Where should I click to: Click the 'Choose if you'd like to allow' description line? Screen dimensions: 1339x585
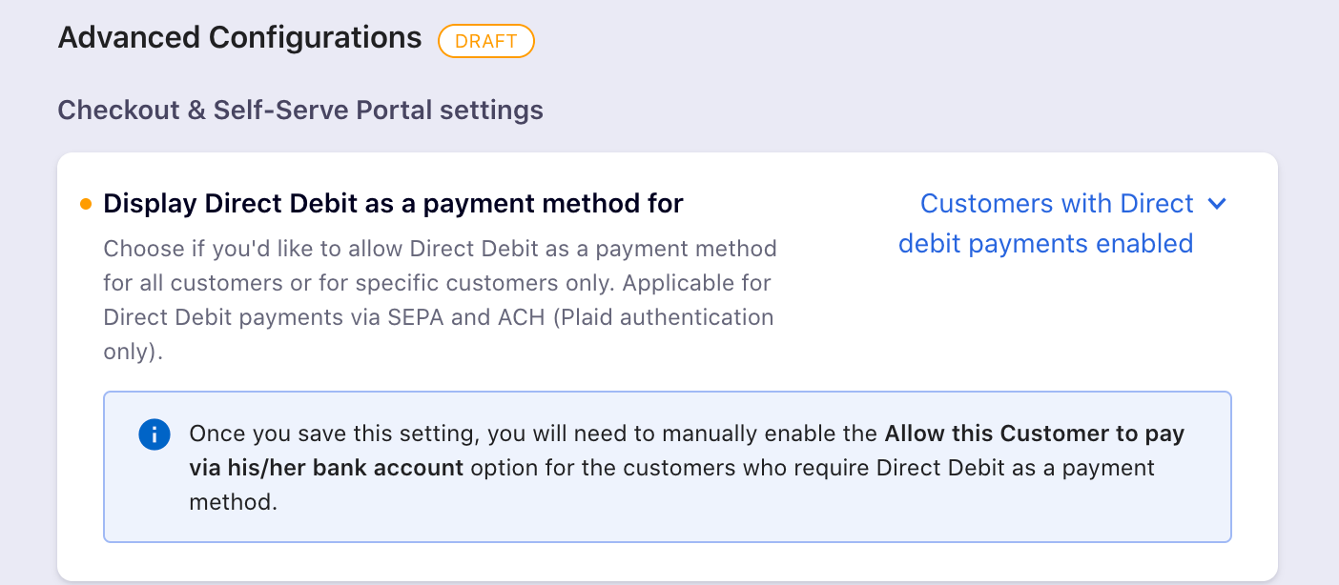tap(440, 250)
